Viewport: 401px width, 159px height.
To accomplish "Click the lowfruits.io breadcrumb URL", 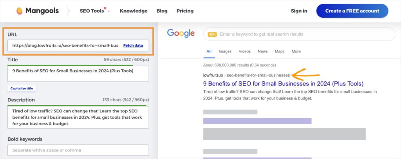I will [x=247, y=75].
